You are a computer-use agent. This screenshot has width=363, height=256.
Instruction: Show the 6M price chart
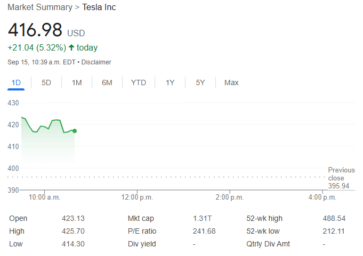(x=107, y=82)
